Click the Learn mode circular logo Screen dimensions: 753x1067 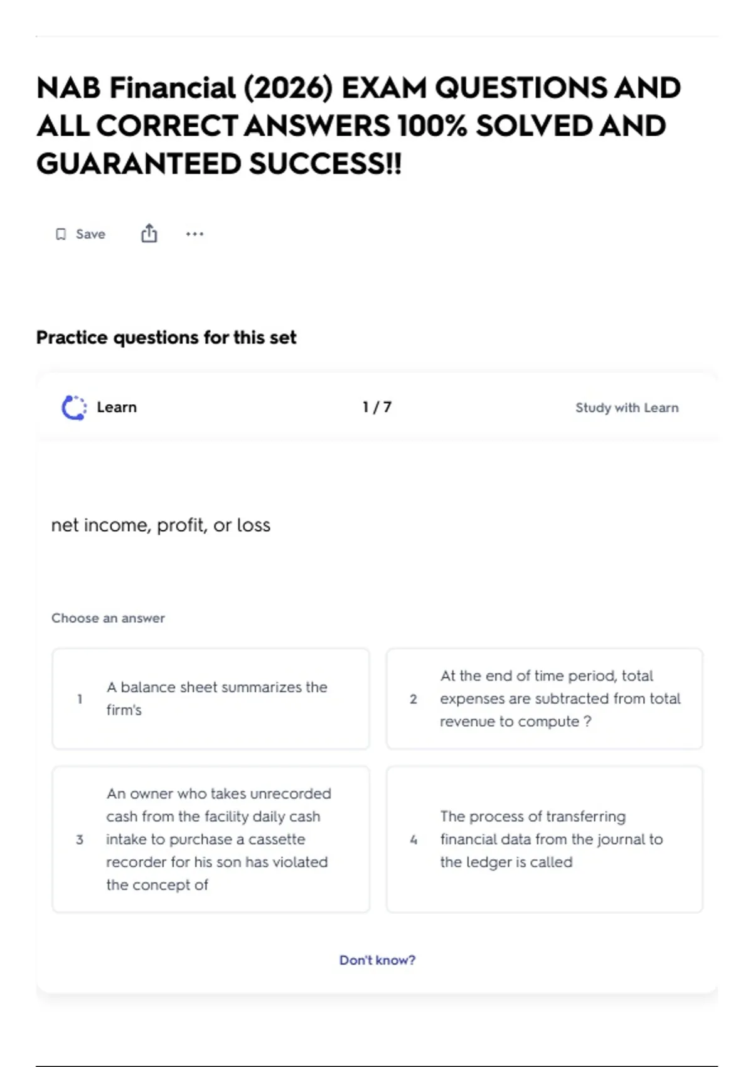[x=74, y=407]
